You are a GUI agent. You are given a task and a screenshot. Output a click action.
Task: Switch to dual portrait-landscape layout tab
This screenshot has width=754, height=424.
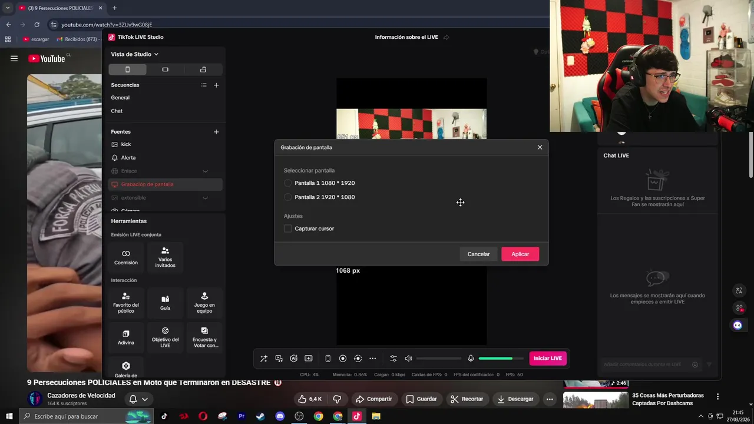point(203,69)
